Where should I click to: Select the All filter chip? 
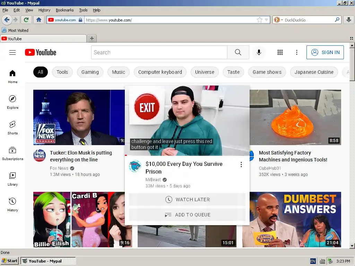(41, 72)
